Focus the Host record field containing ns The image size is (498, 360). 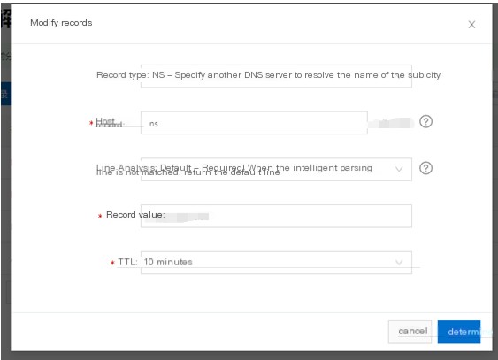(x=254, y=123)
